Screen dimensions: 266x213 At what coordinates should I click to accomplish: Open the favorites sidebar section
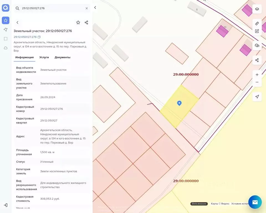[6, 20]
